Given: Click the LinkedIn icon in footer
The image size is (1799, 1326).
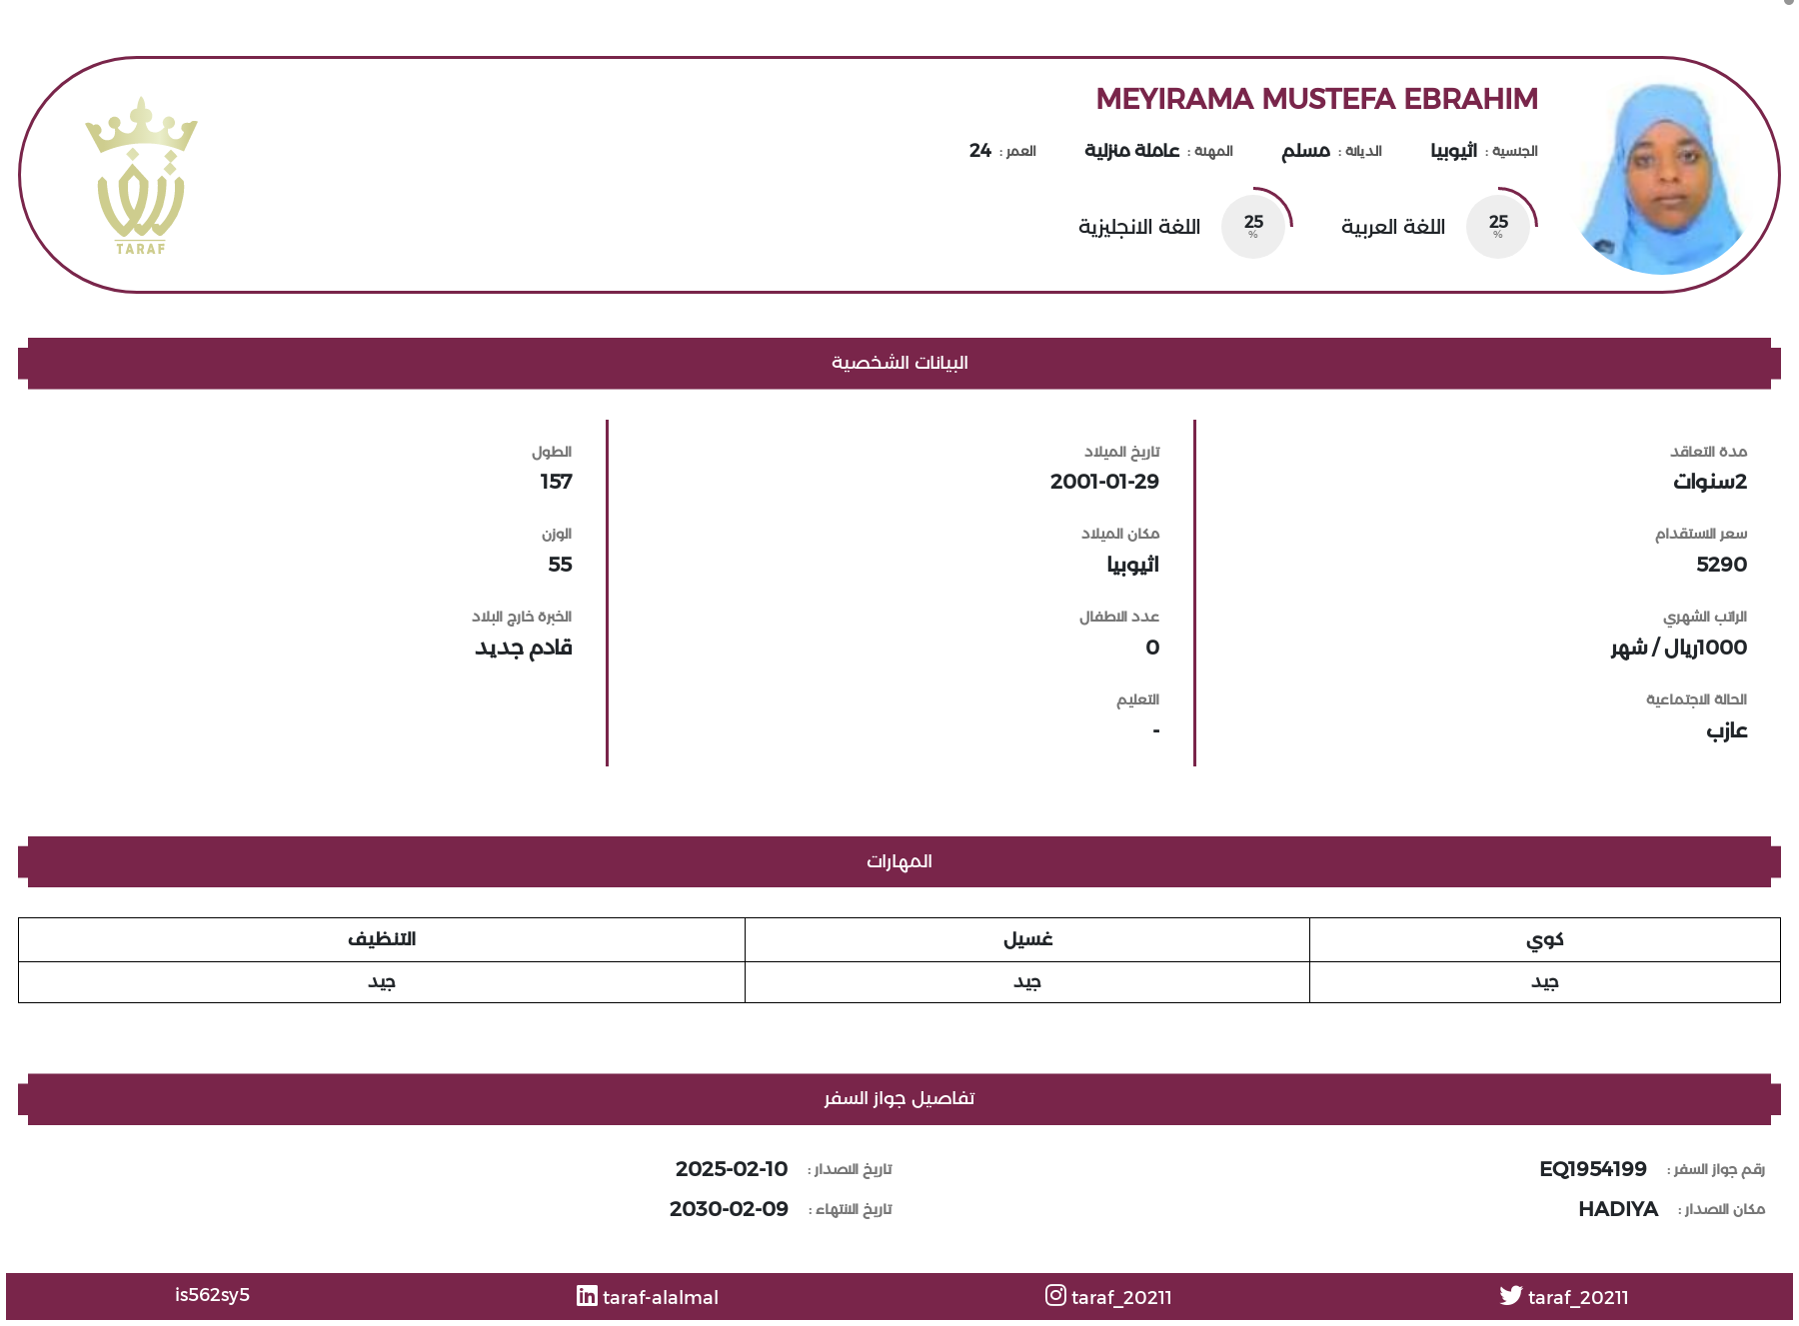Looking at the screenshot, I should 587,1296.
